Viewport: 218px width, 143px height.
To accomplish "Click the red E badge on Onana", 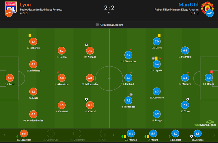I will click(211, 72).
